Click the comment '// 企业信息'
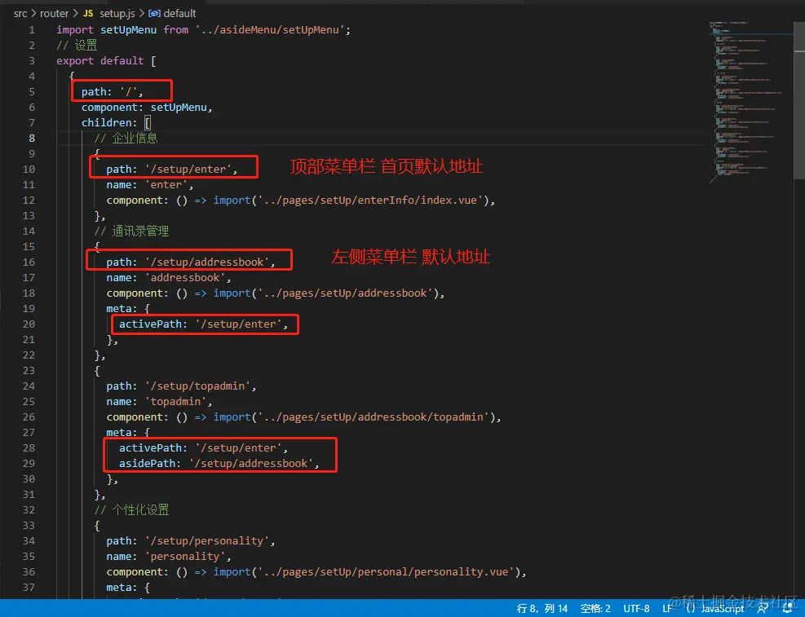This screenshot has height=617, width=805. pyautogui.click(x=126, y=138)
